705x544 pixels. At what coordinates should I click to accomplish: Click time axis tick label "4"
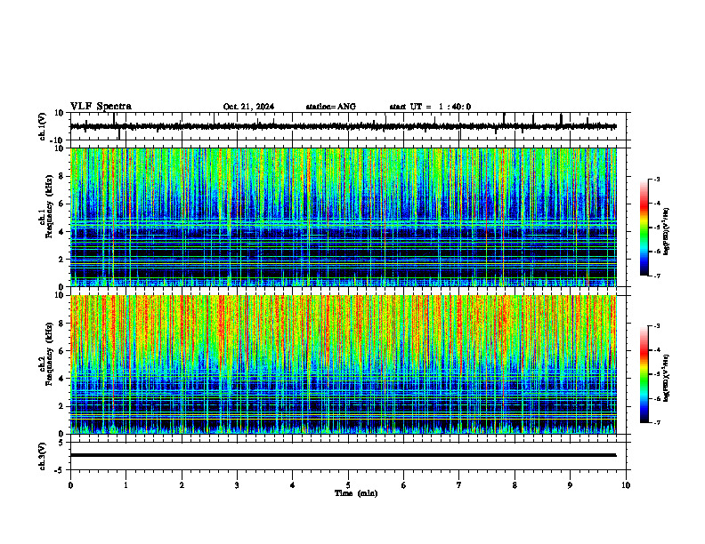293,485
